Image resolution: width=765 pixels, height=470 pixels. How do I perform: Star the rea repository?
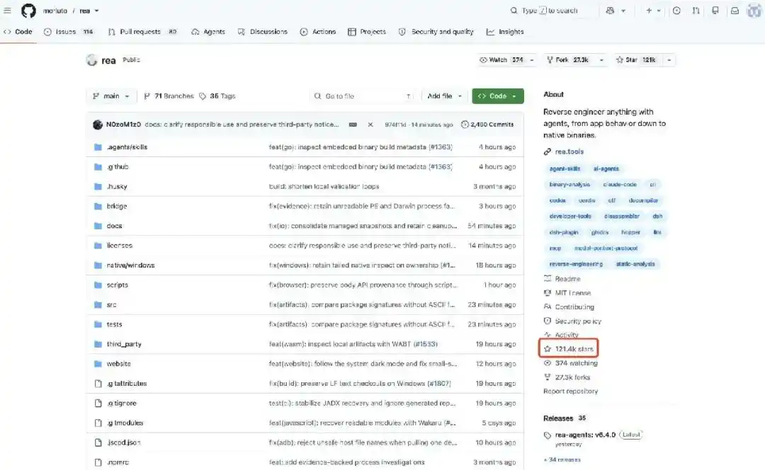coord(635,60)
